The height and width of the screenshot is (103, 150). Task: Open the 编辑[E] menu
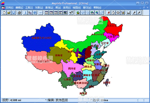[x=19, y=8]
